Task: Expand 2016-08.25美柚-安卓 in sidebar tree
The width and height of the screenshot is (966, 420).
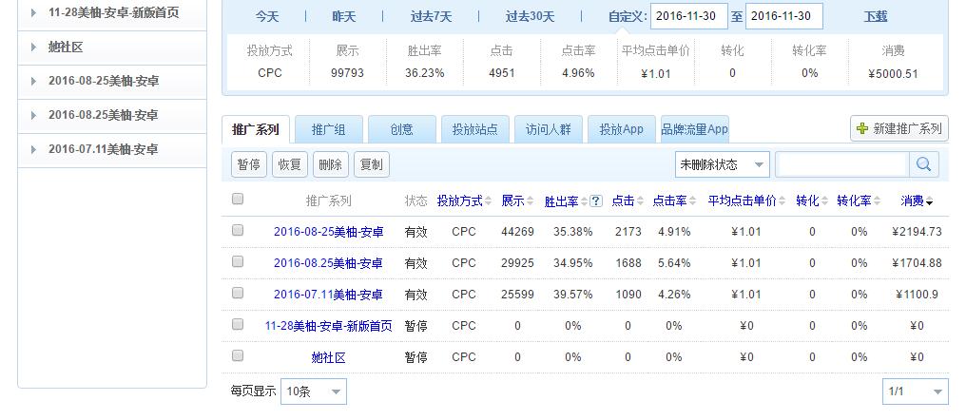Action: (34, 115)
